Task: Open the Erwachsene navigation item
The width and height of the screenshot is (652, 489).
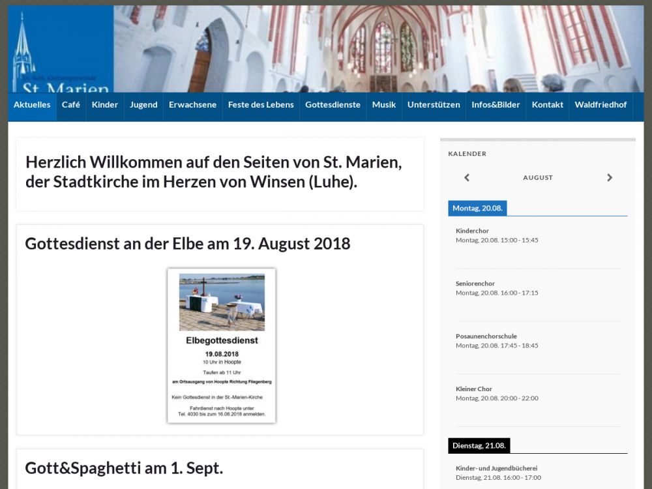Action: coord(192,105)
